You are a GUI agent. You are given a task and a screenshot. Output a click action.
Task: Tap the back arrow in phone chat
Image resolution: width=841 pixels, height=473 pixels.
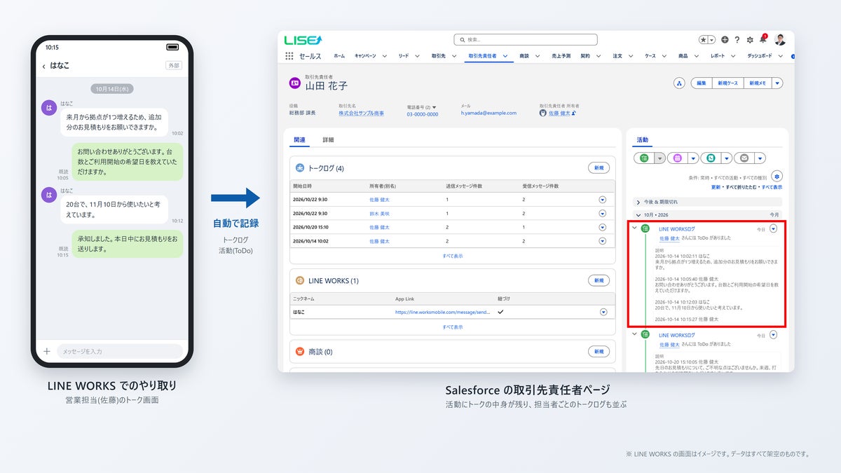(x=43, y=66)
